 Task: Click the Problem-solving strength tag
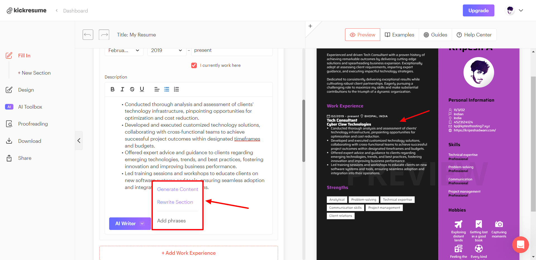[x=364, y=200]
